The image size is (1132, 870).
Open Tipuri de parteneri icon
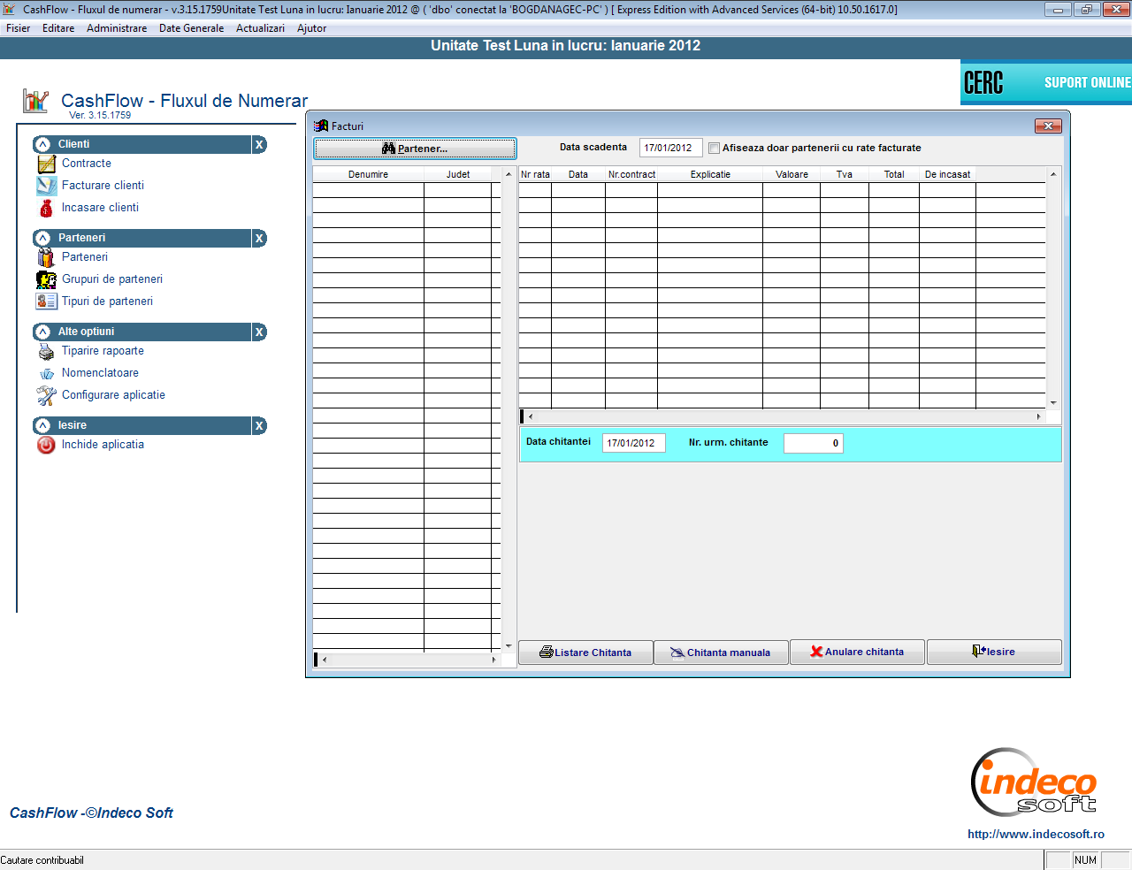(x=46, y=301)
